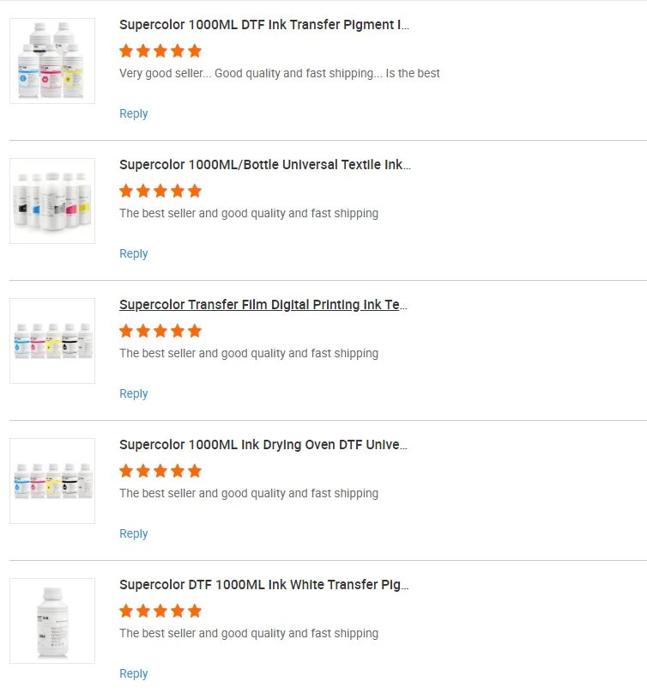Click star rating of DTF Ink Transfer Pigment review
Viewport: 647px width, 694px height.
160,51
